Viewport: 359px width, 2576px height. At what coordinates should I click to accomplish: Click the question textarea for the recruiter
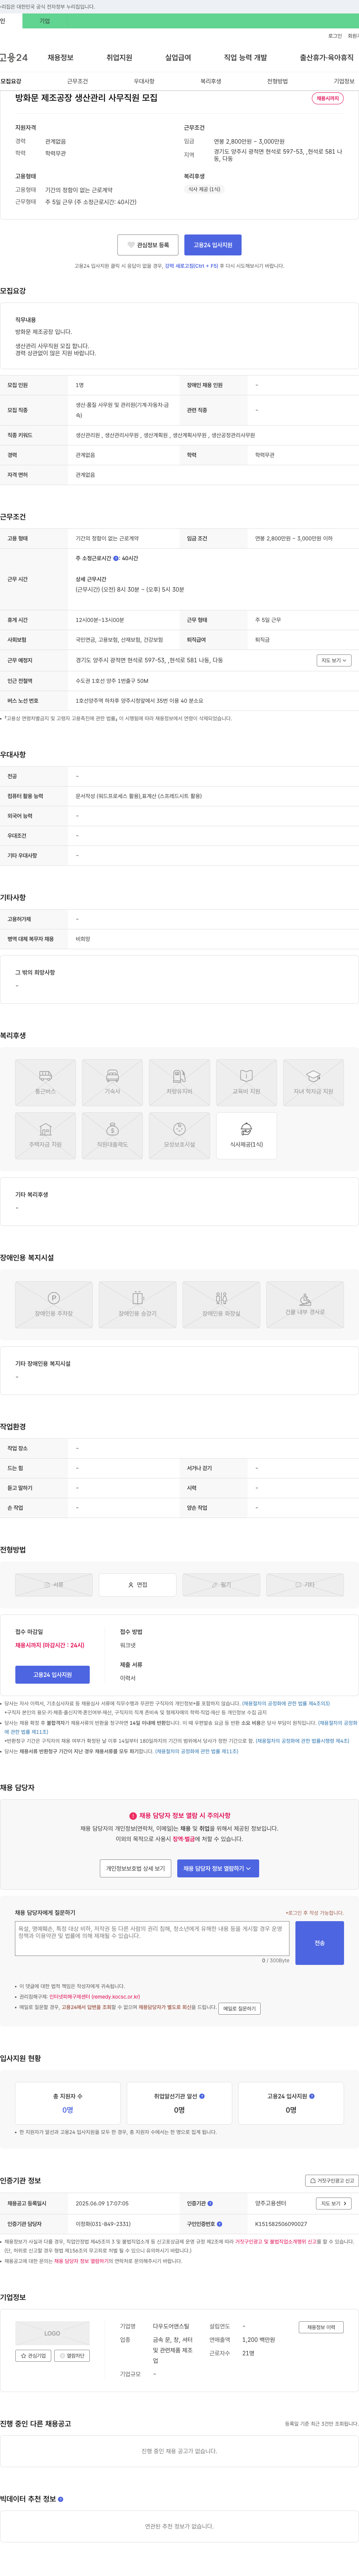tap(152, 1938)
